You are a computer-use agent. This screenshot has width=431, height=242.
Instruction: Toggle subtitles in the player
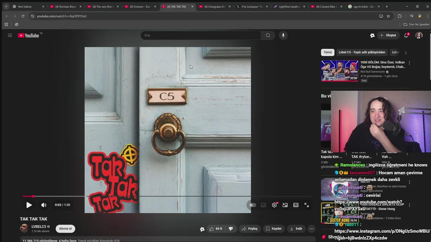[264, 205]
